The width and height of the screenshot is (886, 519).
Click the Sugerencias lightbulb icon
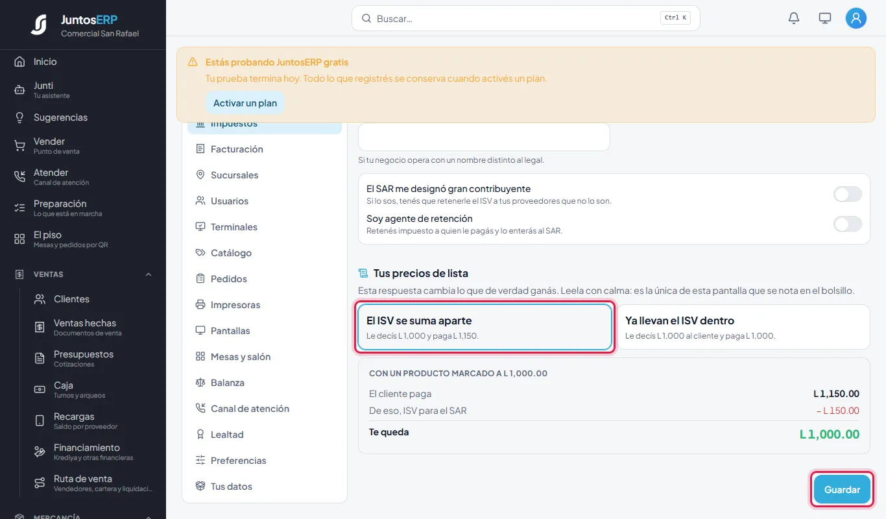pyautogui.click(x=19, y=117)
